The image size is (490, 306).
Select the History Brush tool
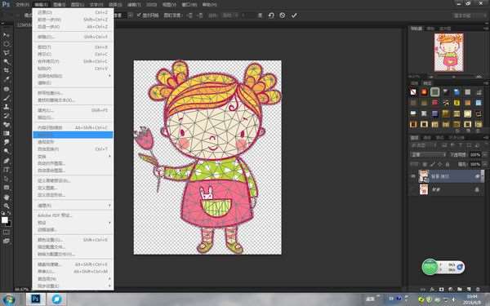point(7,116)
